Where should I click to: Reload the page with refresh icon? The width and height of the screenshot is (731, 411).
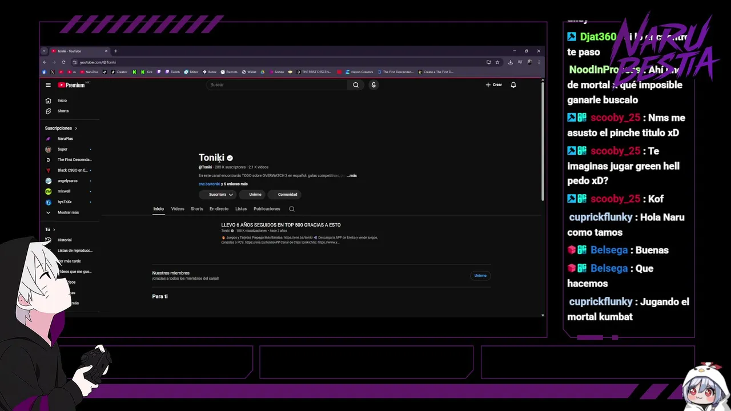point(63,62)
